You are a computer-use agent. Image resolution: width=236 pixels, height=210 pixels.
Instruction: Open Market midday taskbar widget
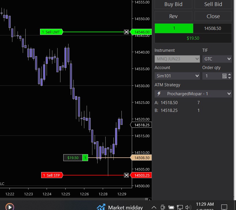point(120,207)
